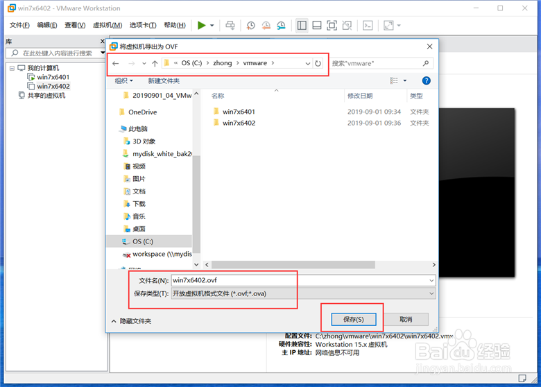The height and width of the screenshot is (387, 541).
Task: Click the blue help question icon
Action: coord(426,80)
